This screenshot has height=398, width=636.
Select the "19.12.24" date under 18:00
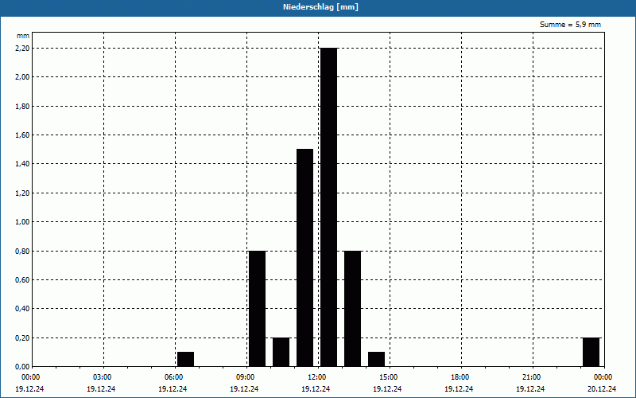coord(459,389)
